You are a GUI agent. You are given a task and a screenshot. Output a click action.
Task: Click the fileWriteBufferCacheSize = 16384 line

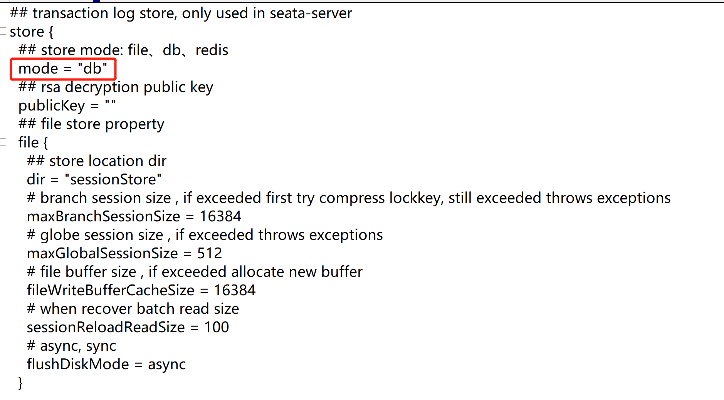141,290
